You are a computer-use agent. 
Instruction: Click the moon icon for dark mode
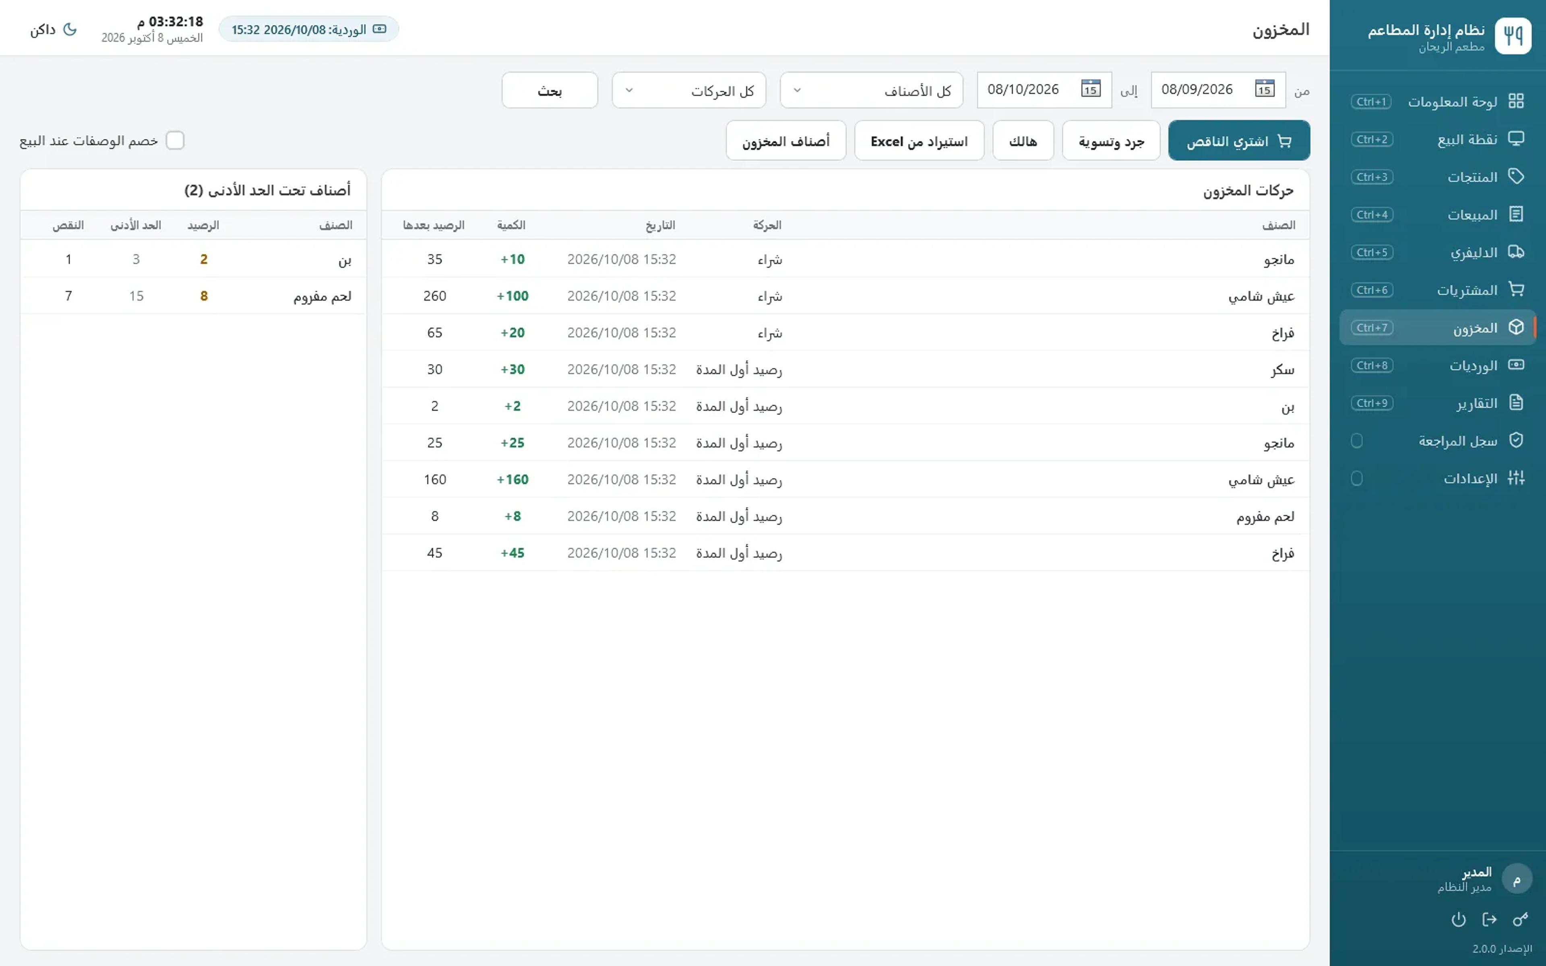(70, 29)
